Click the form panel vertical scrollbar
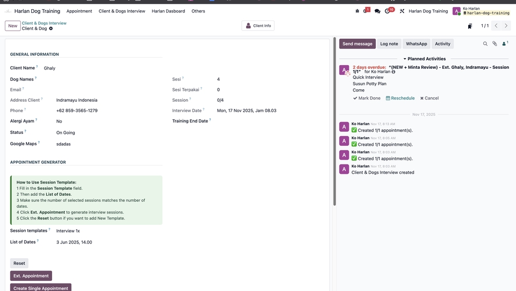Viewport: 516px width, 291px height. coord(334,122)
